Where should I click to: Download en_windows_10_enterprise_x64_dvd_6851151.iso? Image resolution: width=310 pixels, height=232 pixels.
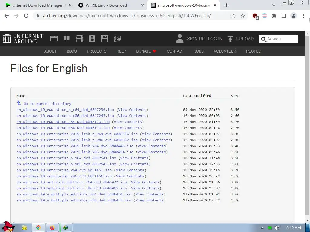pos(64,170)
